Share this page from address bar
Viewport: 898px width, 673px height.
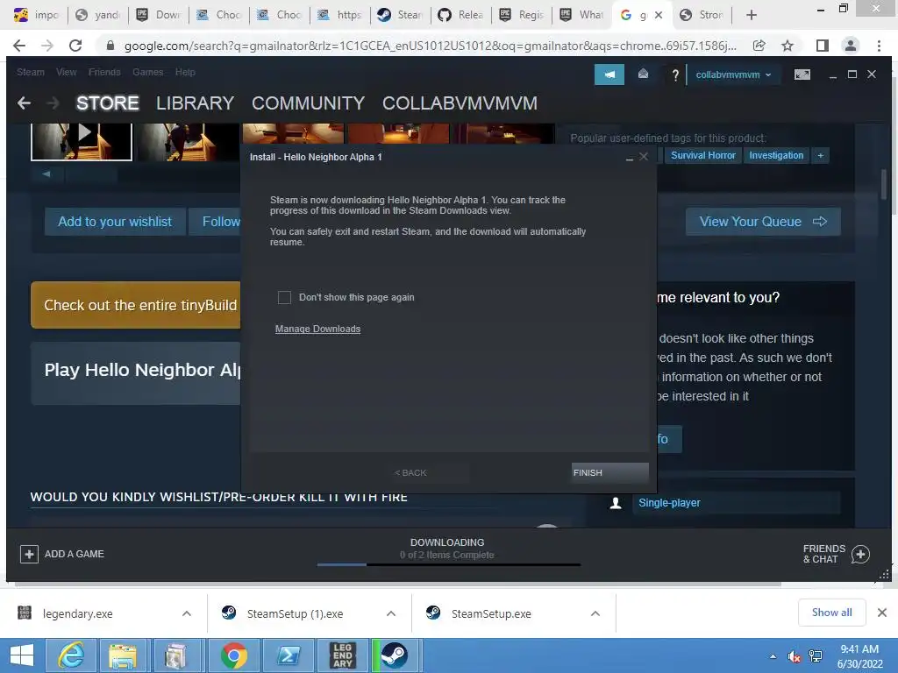759,46
